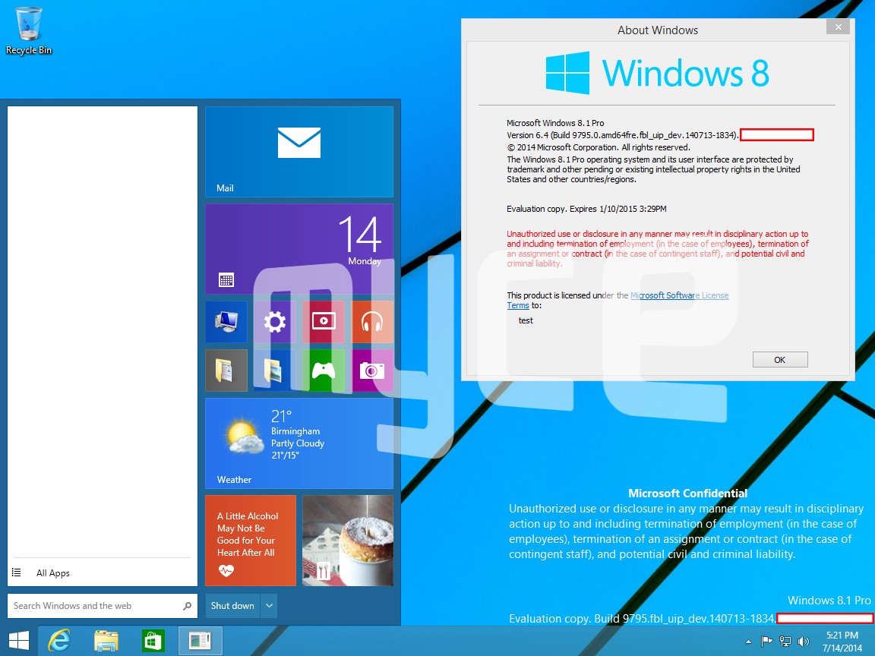Select the Birmingham Weather tile
This screenshot has width=875, height=656.
299,443
